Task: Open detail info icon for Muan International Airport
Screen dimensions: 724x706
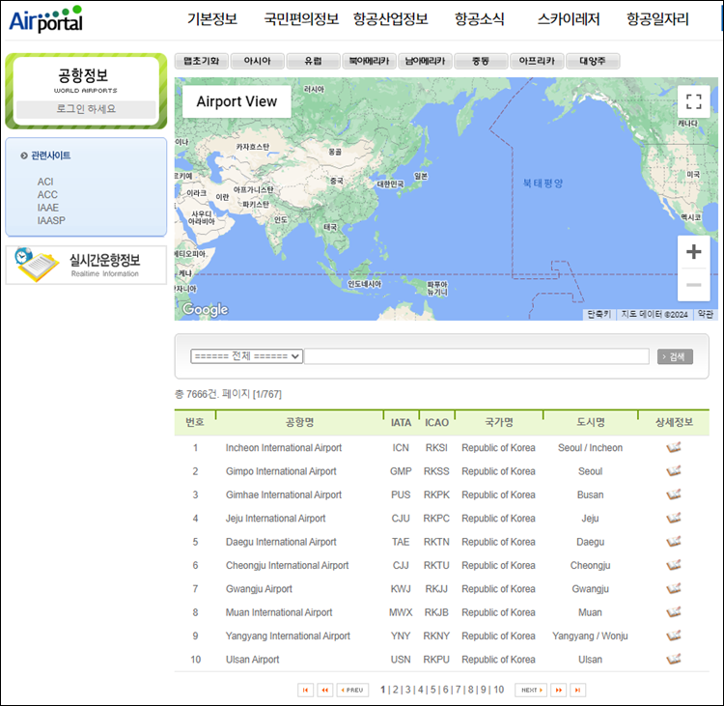Action: point(674,612)
